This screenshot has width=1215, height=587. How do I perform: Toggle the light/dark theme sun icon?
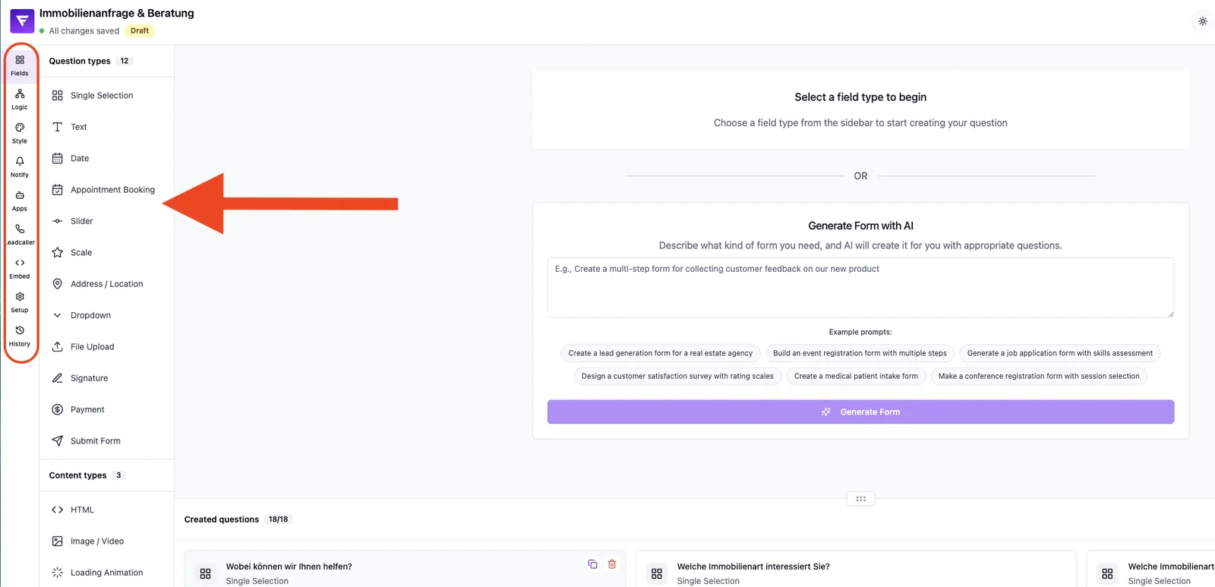click(x=1203, y=21)
